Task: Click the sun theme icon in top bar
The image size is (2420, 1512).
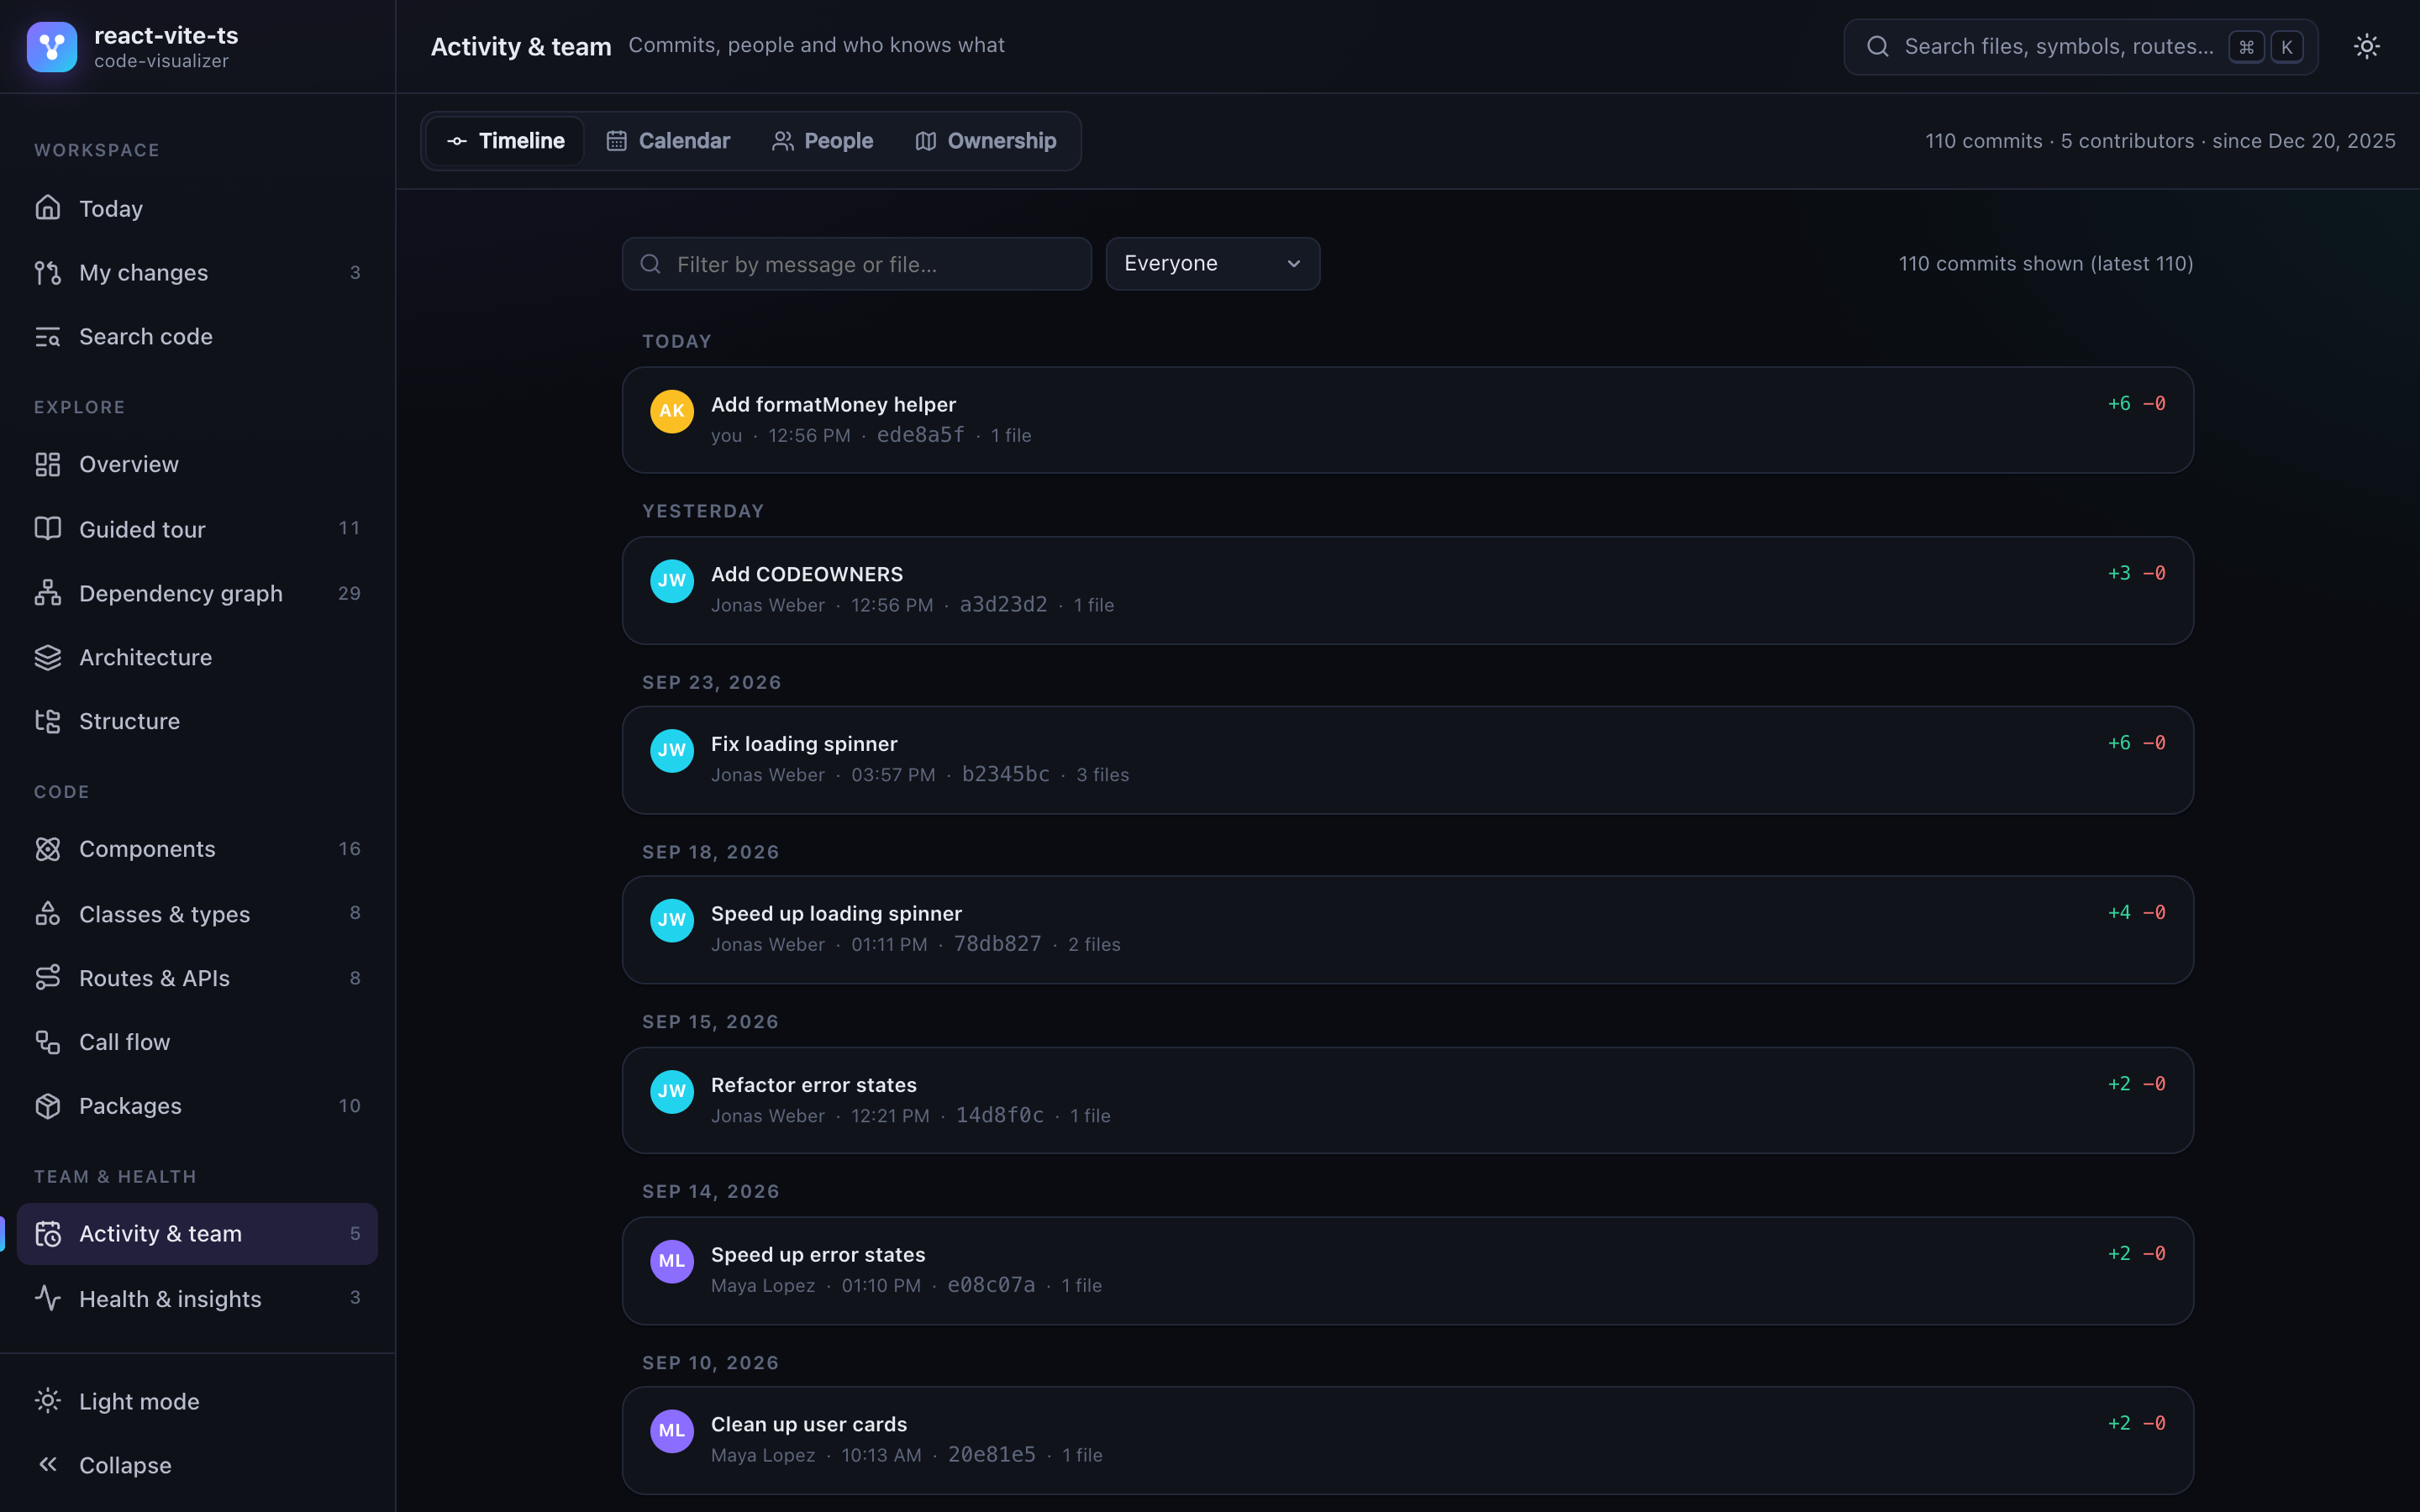Action: [x=2367, y=46]
